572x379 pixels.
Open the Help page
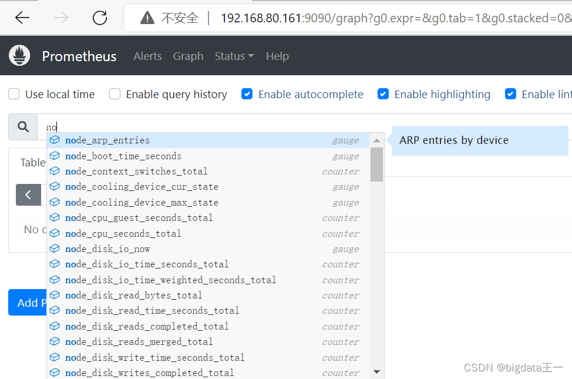click(277, 56)
